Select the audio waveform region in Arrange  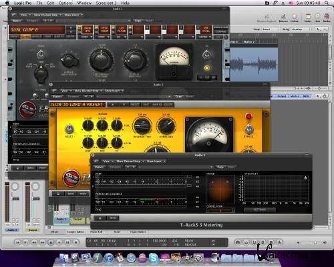254,64
